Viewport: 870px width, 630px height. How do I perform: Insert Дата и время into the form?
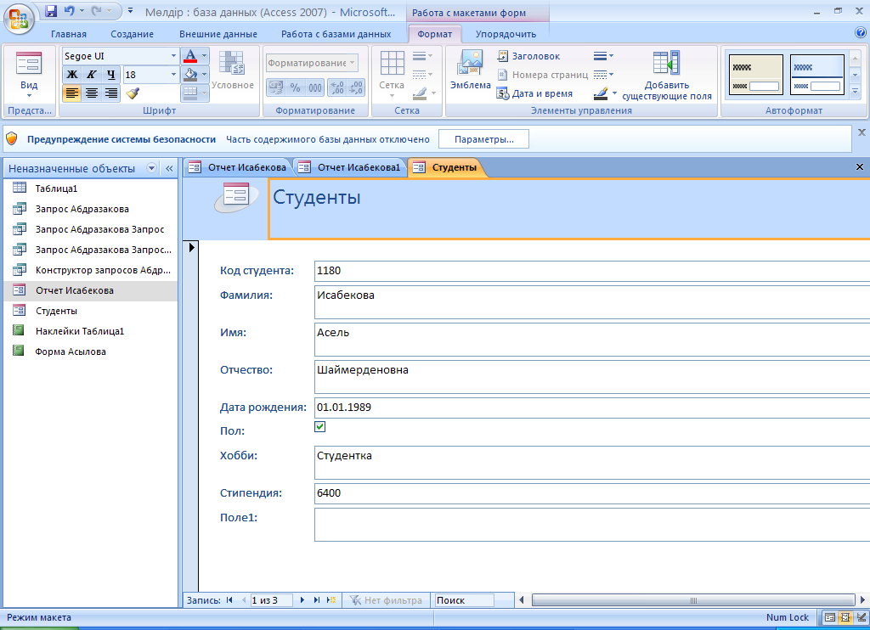[x=534, y=93]
